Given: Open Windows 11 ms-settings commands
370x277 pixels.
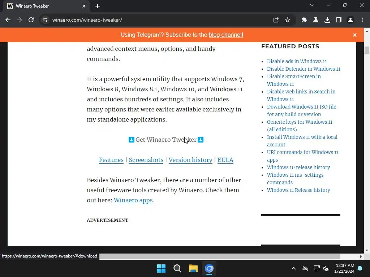Looking at the screenshot, I should point(295,179).
